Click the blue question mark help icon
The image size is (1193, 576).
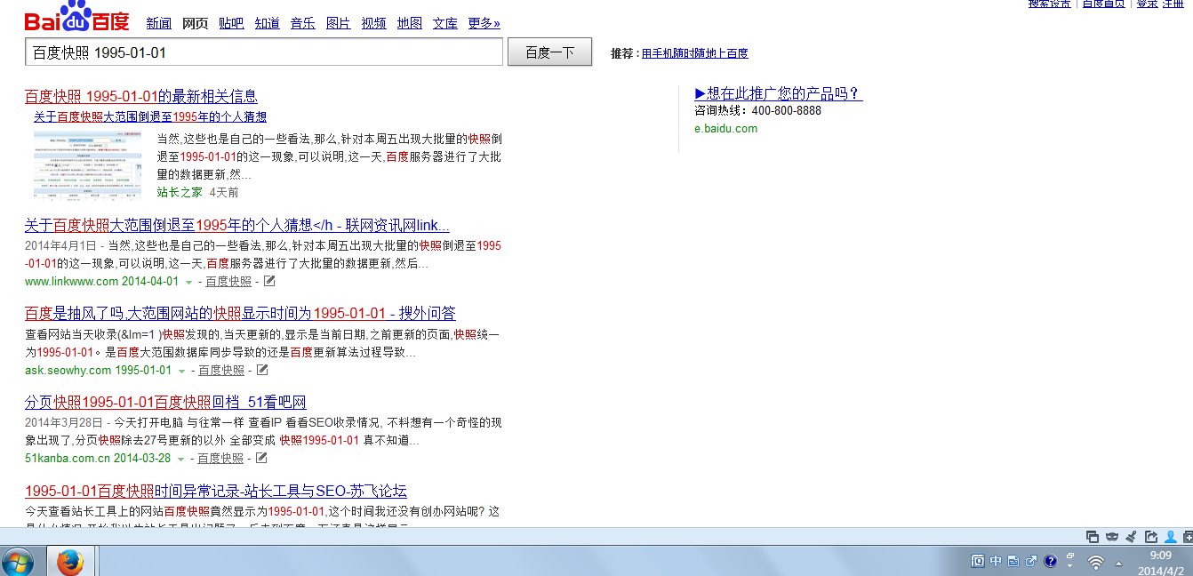[x=1050, y=561]
